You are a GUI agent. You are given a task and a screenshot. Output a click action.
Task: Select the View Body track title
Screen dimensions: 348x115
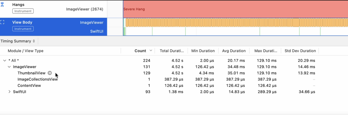[22, 22]
